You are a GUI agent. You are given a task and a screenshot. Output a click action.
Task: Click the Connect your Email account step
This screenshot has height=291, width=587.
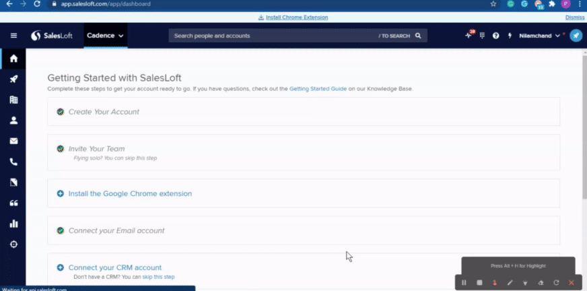coord(304,230)
